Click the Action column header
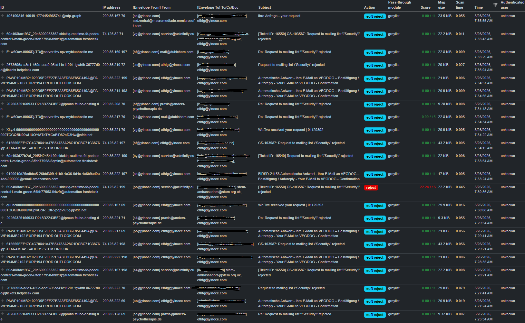525x323 pixels. click(x=369, y=7)
